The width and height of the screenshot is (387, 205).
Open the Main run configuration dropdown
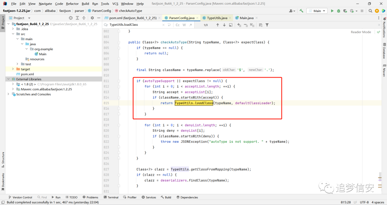[317, 11]
